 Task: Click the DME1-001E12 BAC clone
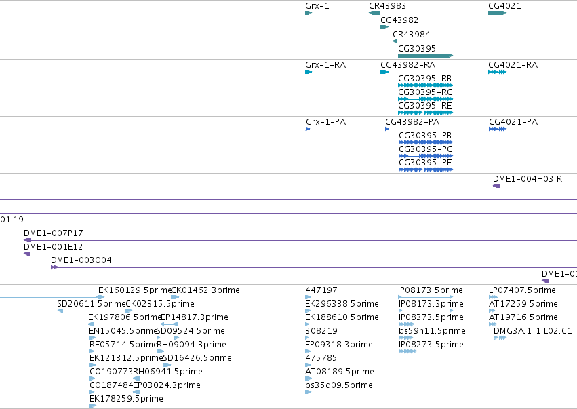pos(300,254)
